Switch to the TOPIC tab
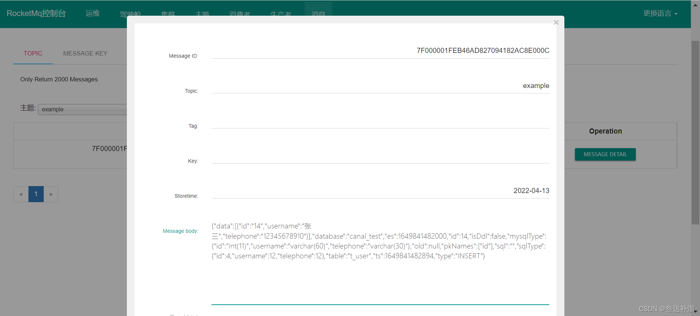Image resolution: width=700 pixels, height=316 pixels. [33, 53]
